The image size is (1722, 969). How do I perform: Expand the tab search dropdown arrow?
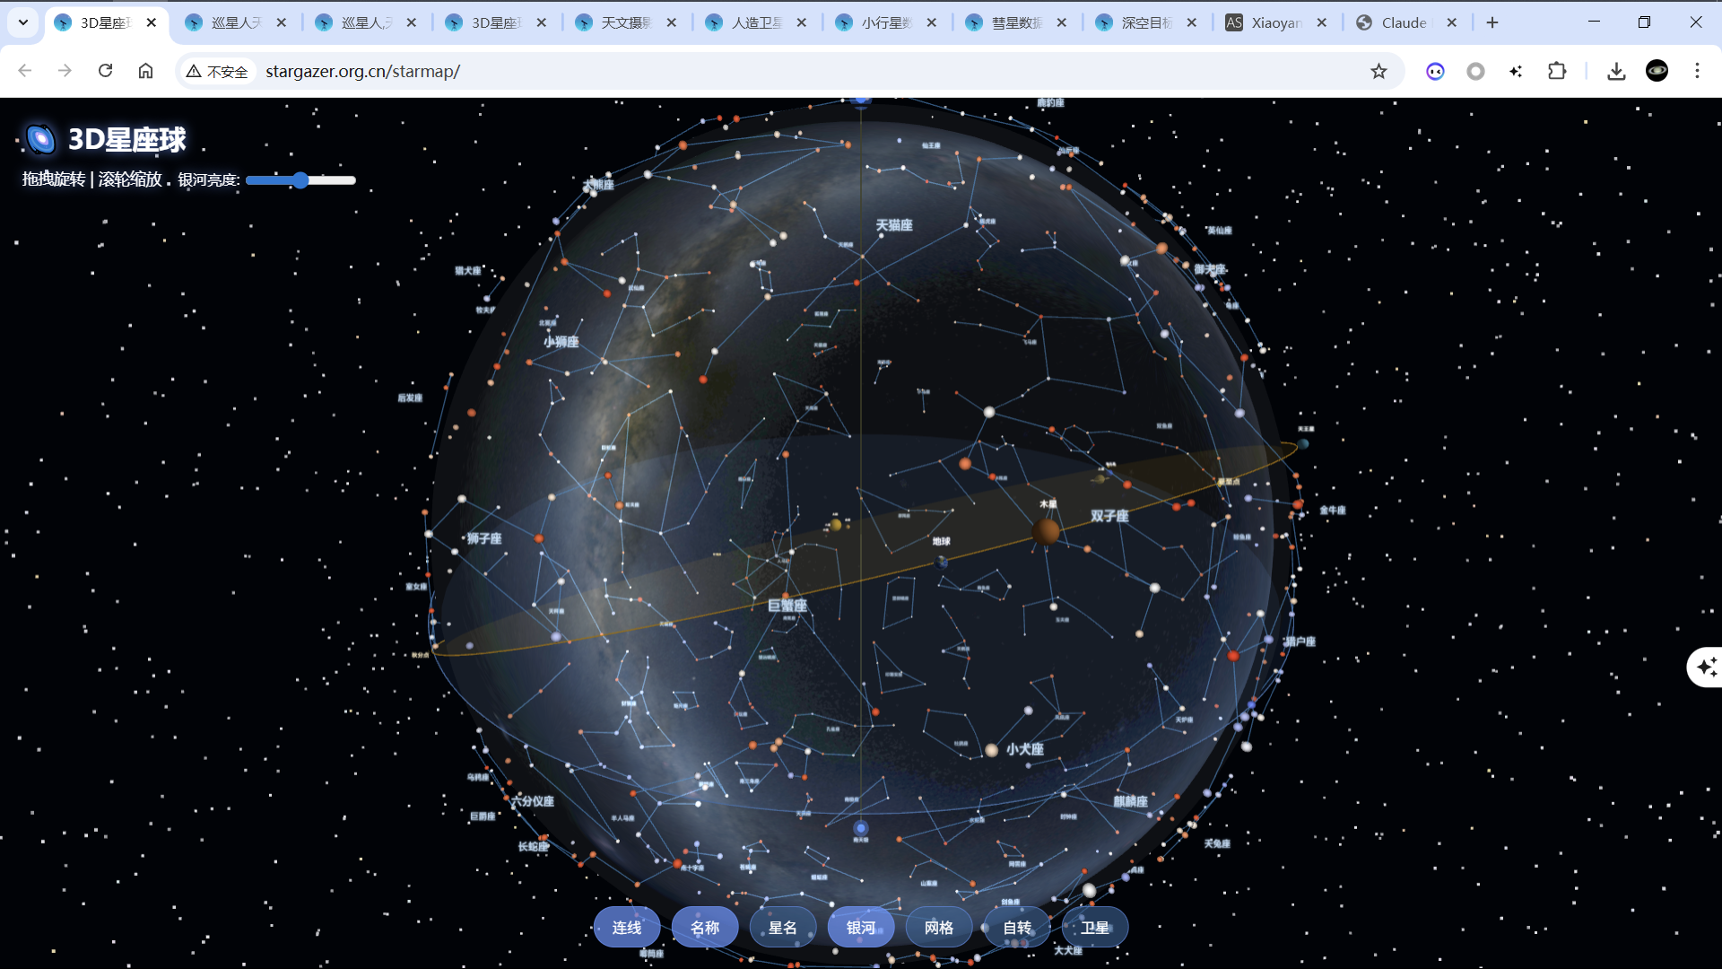[x=23, y=22]
